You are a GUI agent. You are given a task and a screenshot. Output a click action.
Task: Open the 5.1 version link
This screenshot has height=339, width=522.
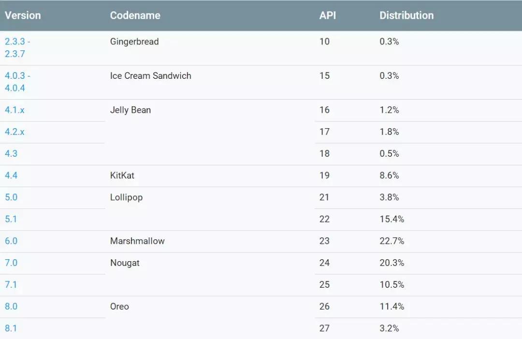pos(11,219)
